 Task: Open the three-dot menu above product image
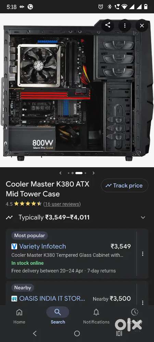click(125, 26)
